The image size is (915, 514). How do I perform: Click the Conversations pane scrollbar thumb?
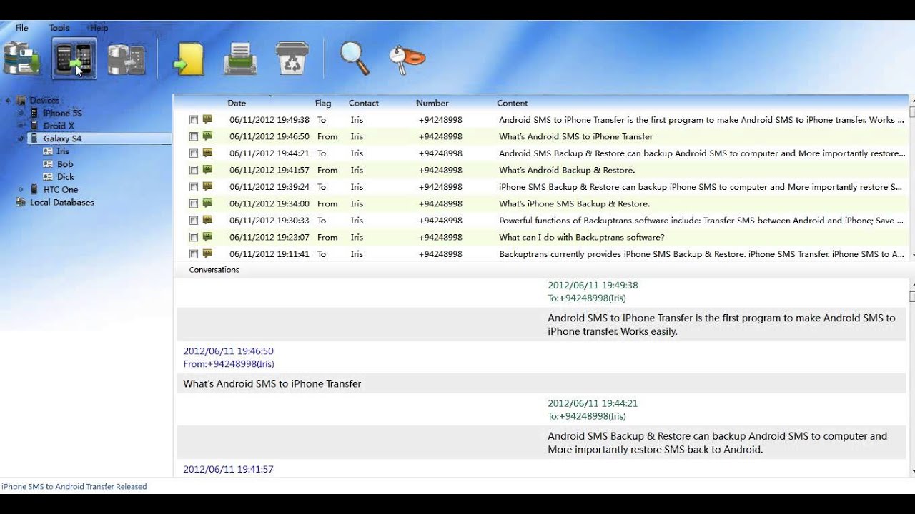(x=911, y=296)
